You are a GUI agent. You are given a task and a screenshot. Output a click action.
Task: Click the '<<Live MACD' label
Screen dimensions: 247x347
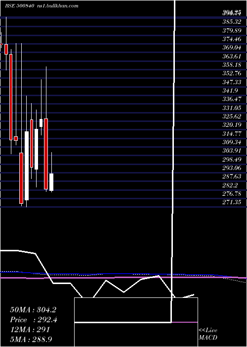click(x=208, y=334)
